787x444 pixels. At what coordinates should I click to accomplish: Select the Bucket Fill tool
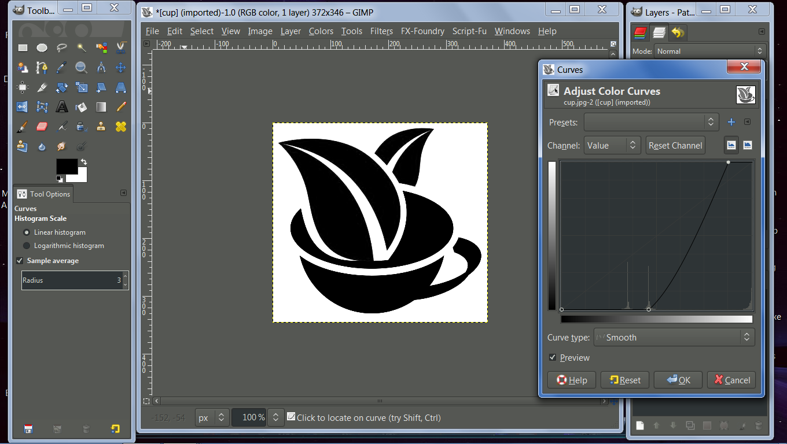(82, 107)
